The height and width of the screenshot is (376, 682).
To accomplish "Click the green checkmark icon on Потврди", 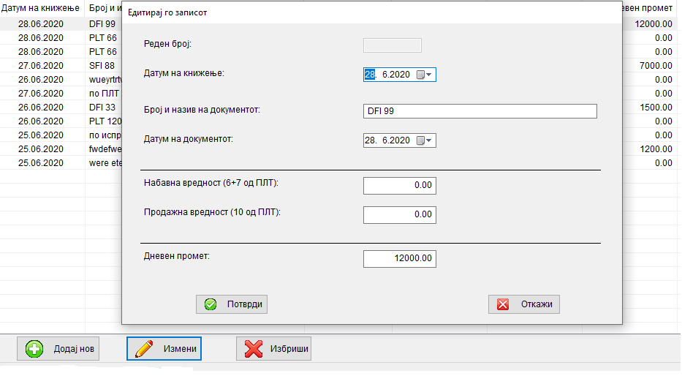I will [x=211, y=304].
